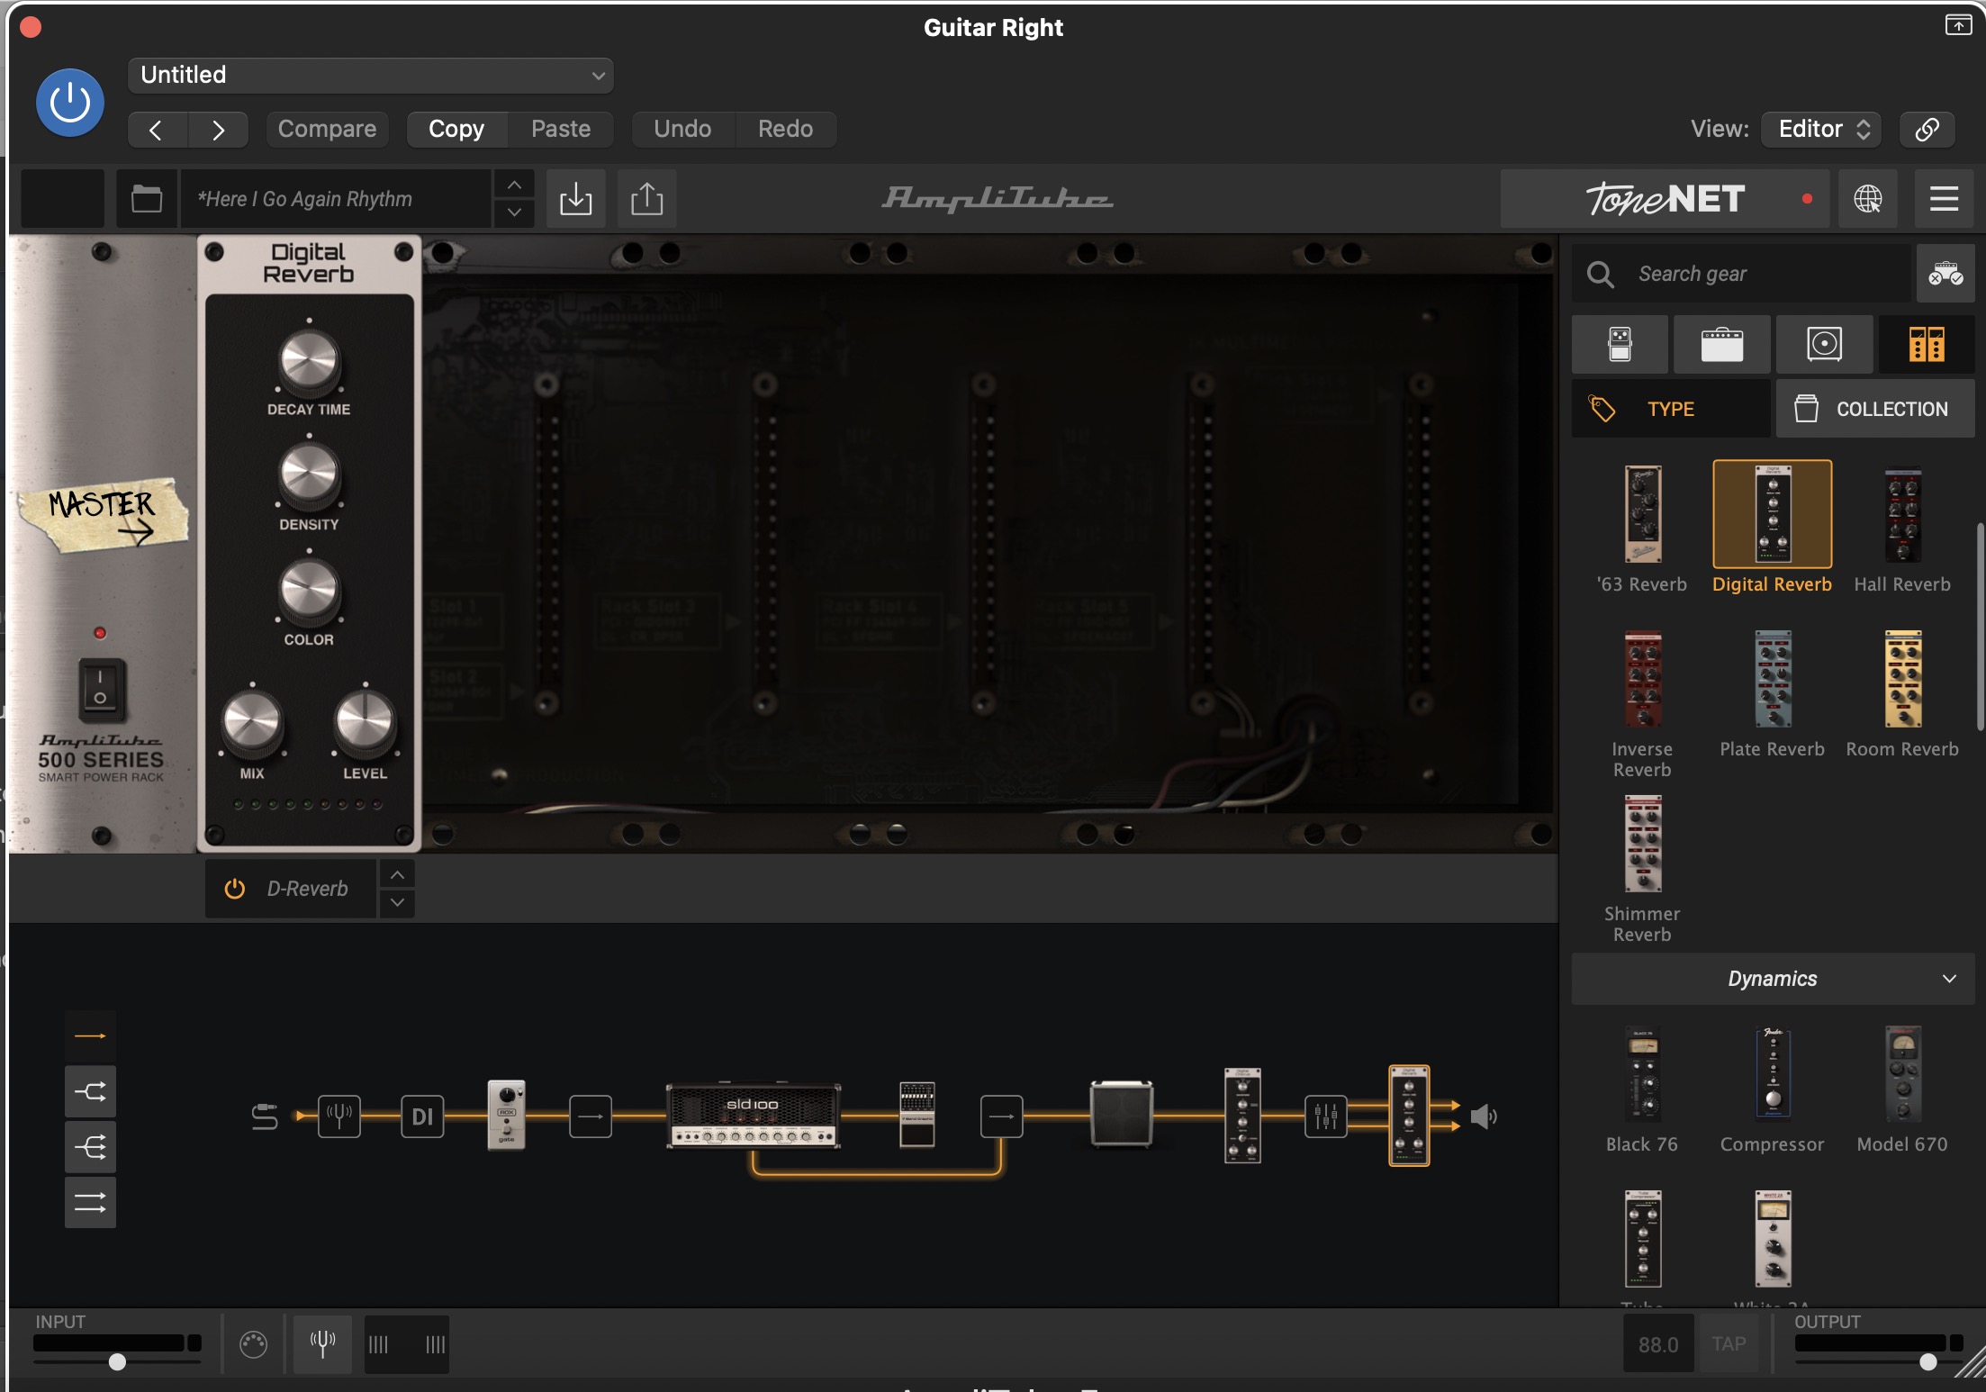Click the export share preset icon
The image size is (1986, 1392).
[x=646, y=198]
